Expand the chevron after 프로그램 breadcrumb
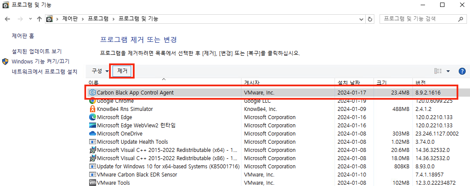The width and height of the screenshot is (470, 186). 113,19
